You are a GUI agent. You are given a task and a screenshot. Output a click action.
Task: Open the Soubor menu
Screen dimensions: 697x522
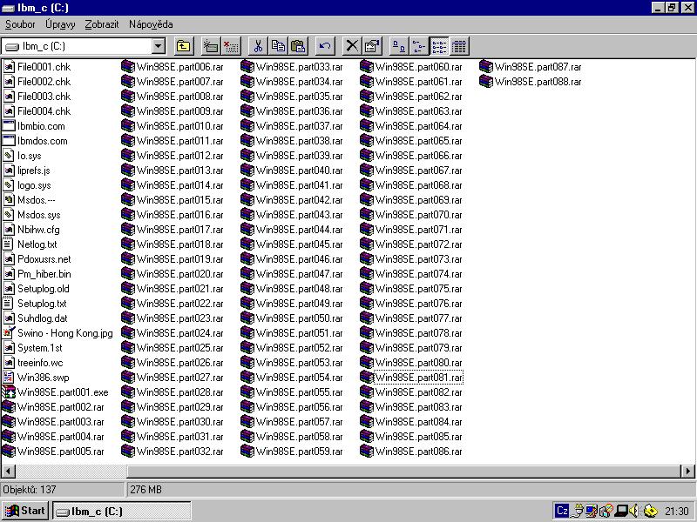tap(20, 24)
